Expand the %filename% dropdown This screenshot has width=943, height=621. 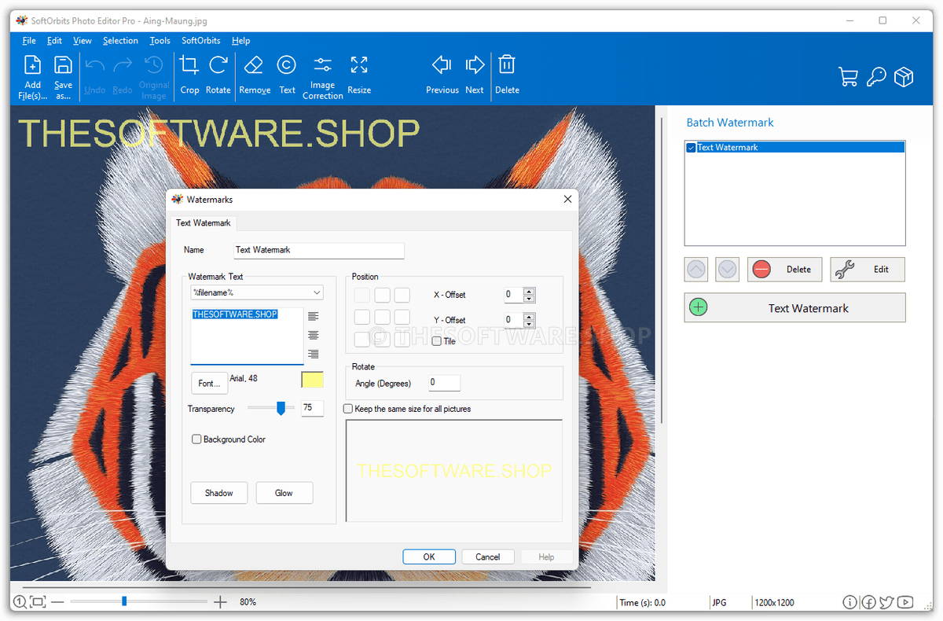pos(317,292)
